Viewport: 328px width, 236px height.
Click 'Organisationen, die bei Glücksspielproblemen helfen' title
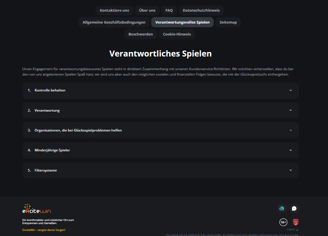(x=78, y=130)
